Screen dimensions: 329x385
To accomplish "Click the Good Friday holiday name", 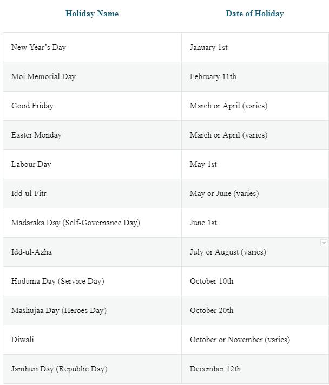I will (32, 106).
